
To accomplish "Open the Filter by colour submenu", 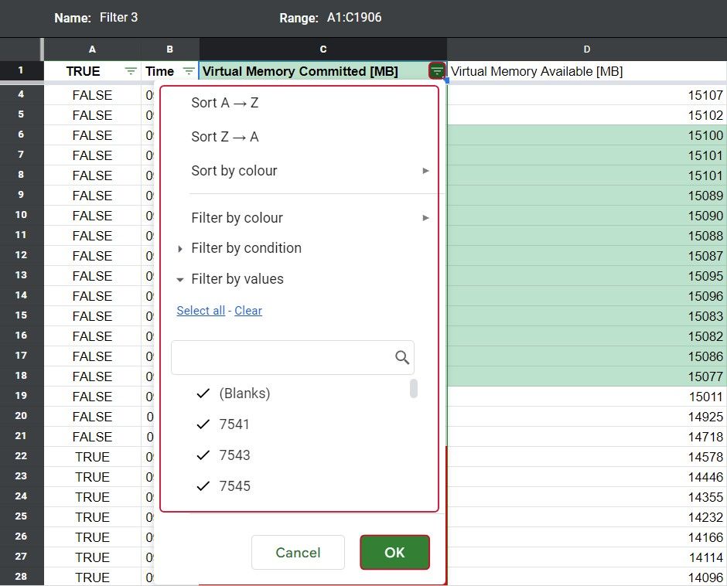I will [237, 217].
